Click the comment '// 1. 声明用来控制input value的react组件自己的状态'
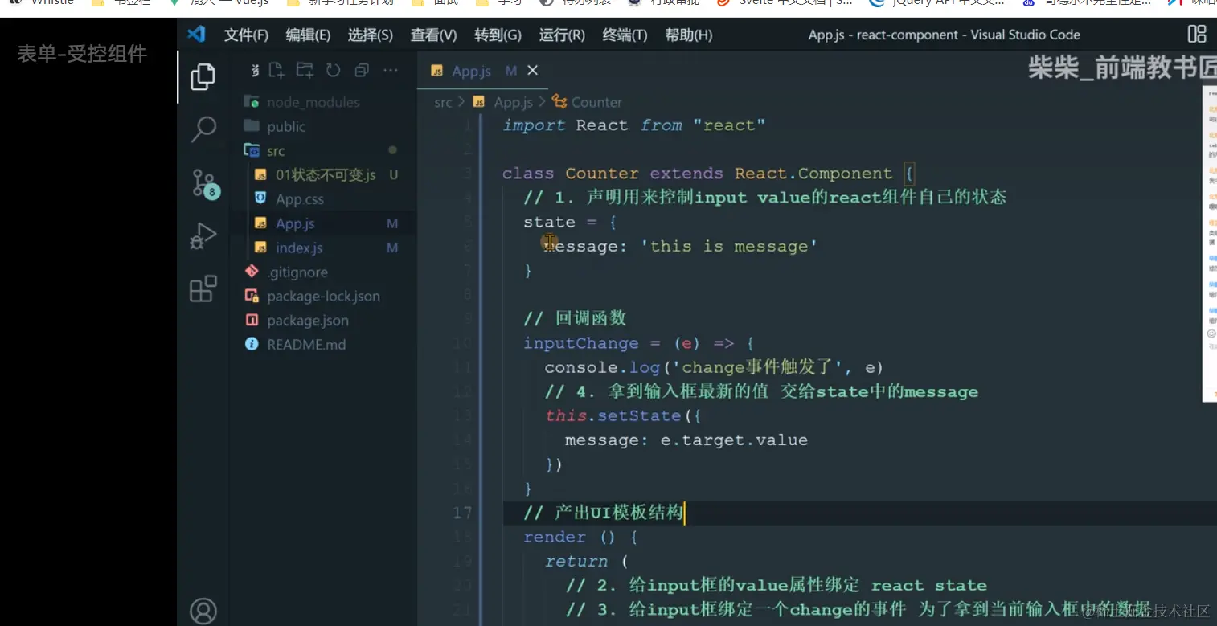Screen dimensions: 1217x626 pyautogui.click(x=764, y=198)
